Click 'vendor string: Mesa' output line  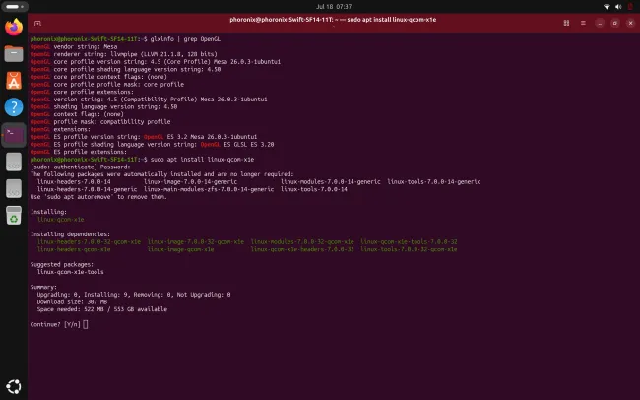[74, 46]
